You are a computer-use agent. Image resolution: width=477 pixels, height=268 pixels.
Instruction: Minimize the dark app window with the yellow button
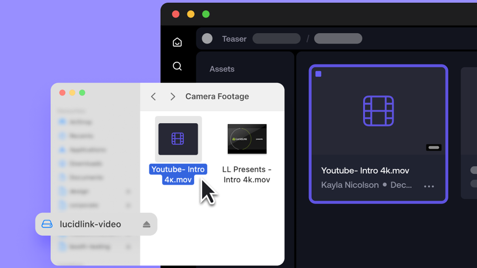(191, 14)
